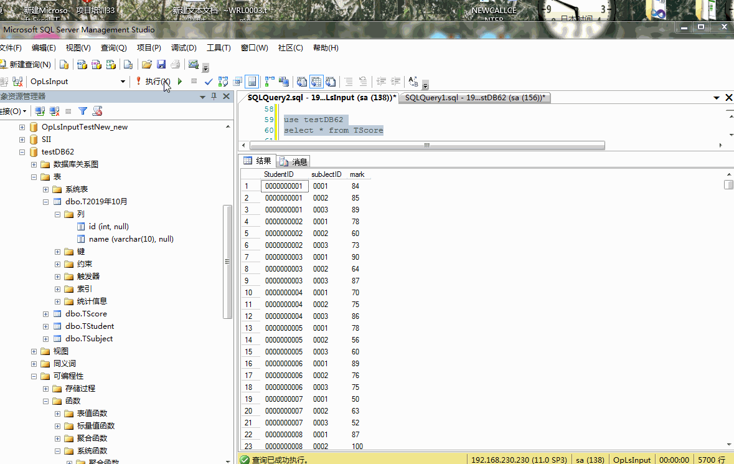Open the OpLsInput database dropdown
The height and width of the screenshot is (464, 734).
[123, 82]
